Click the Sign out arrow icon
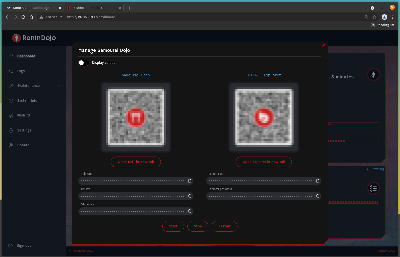400x257 pixels. [x=11, y=246]
